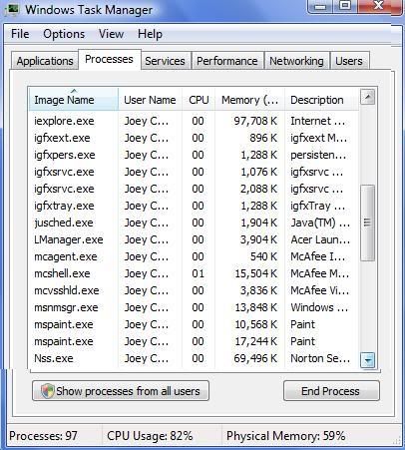The image size is (405, 450).
Task: Sort processes by Memory column header
Action: click(249, 100)
